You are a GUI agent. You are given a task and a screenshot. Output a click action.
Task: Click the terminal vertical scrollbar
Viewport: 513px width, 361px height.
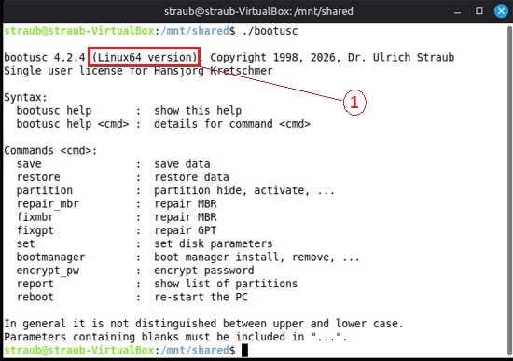pos(509,189)
